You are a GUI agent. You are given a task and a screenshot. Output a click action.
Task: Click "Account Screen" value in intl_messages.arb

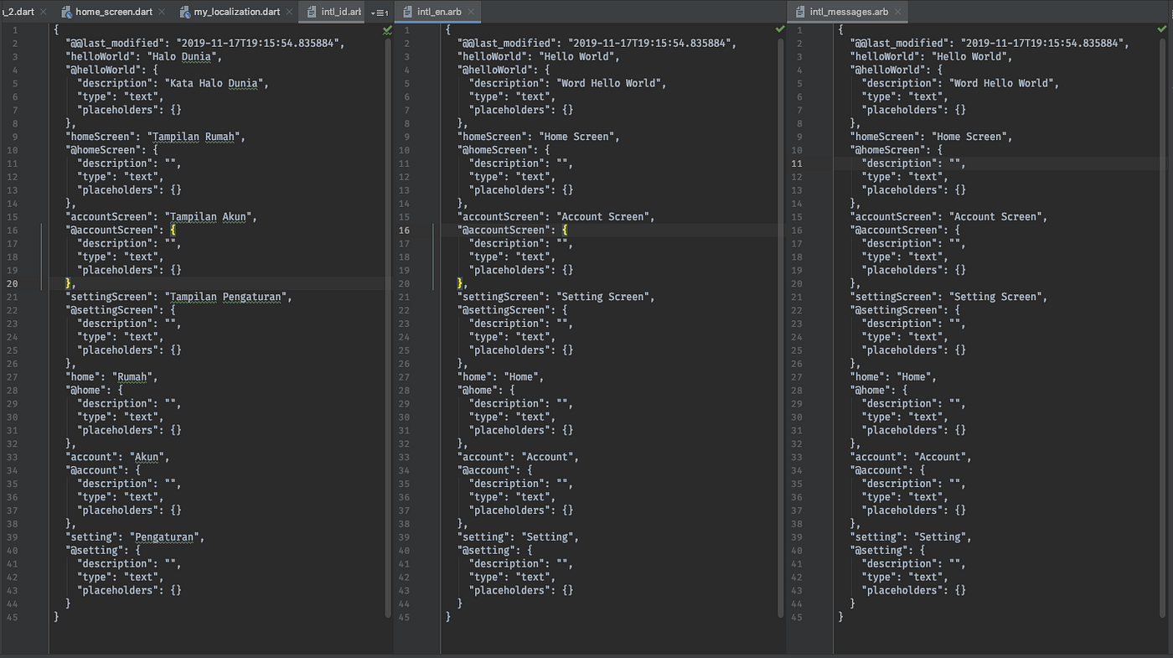(998, 216)
